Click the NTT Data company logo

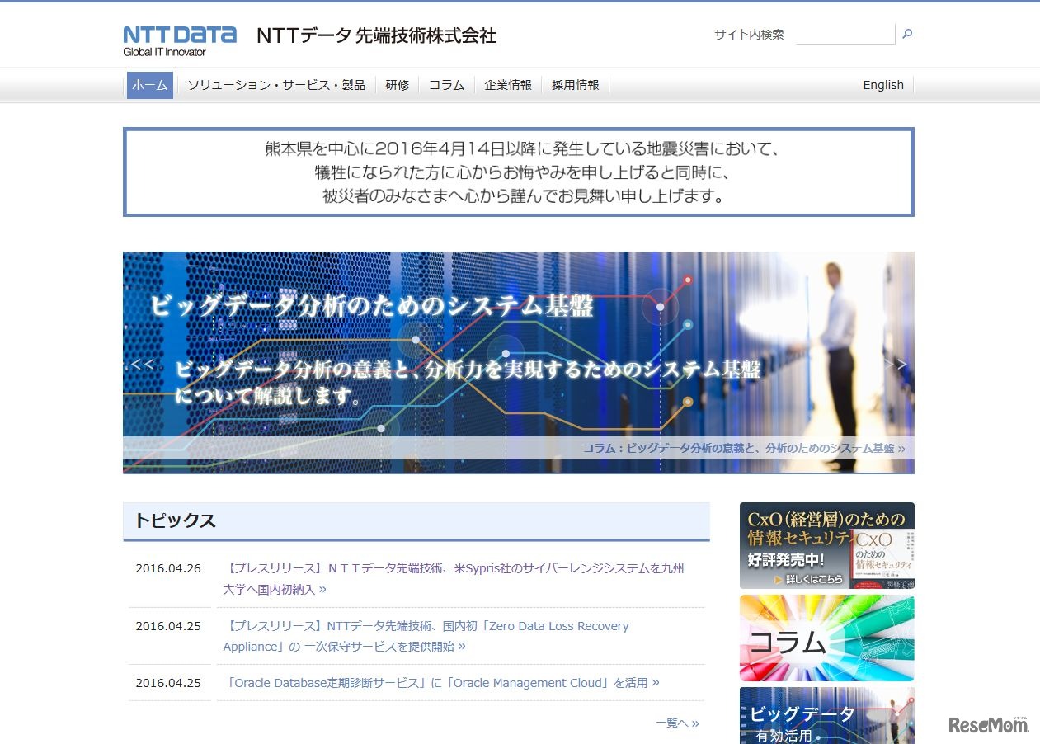pos(178,35)
